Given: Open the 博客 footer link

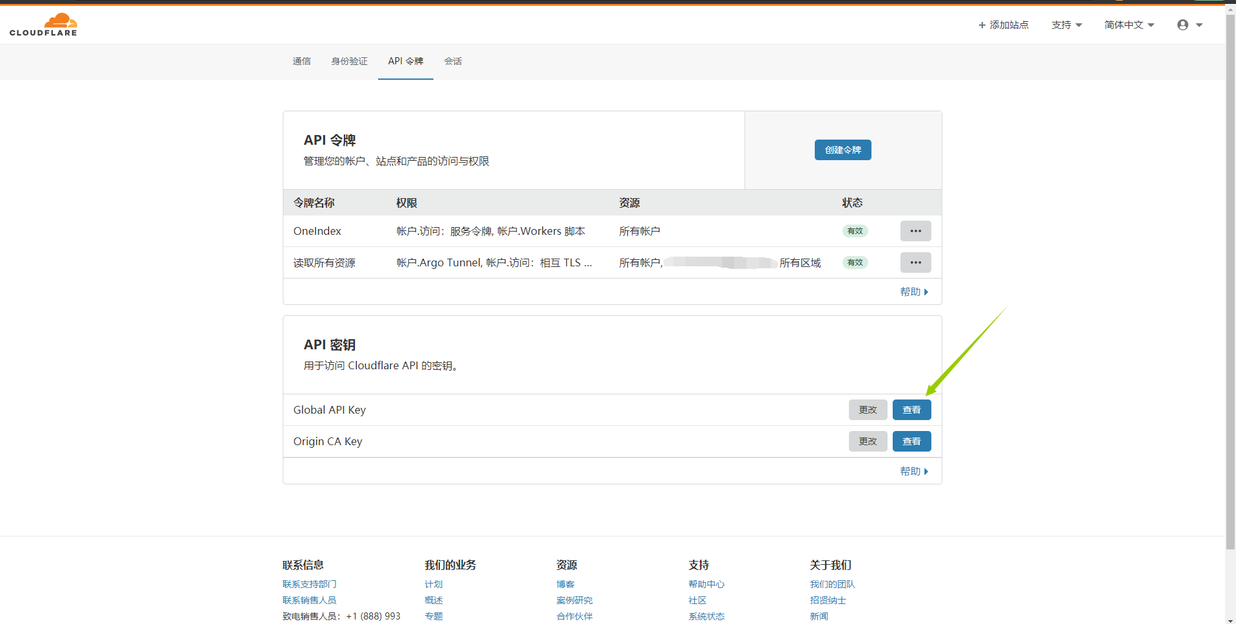Looking at the screenshot, I should point(566,584).
